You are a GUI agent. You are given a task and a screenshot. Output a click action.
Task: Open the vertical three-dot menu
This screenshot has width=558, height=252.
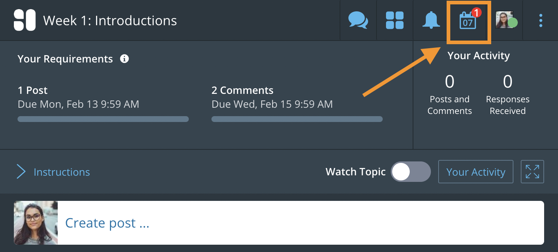click(x=540, y=20)
